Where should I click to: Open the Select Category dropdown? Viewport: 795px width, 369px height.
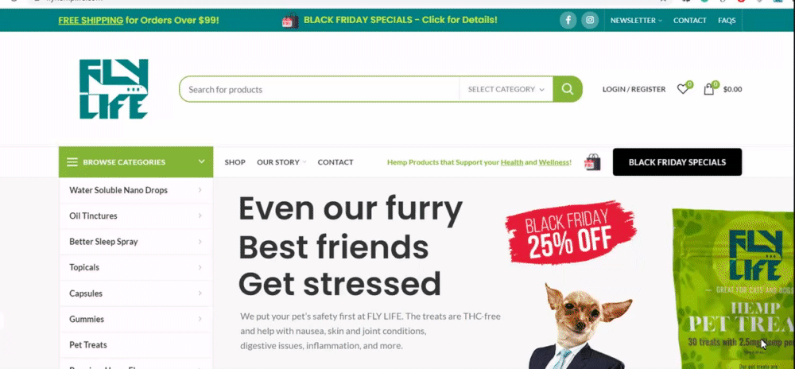coord(506,89)
